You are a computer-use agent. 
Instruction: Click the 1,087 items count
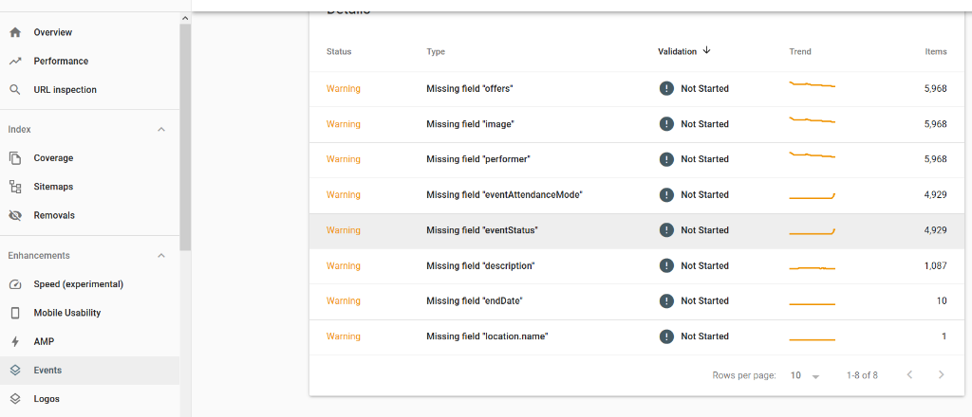pyautogui.click(x=935, y=265)
